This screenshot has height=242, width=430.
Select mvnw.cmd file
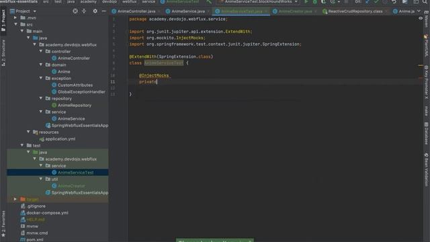pyautogui.click(x=37, y=233)
